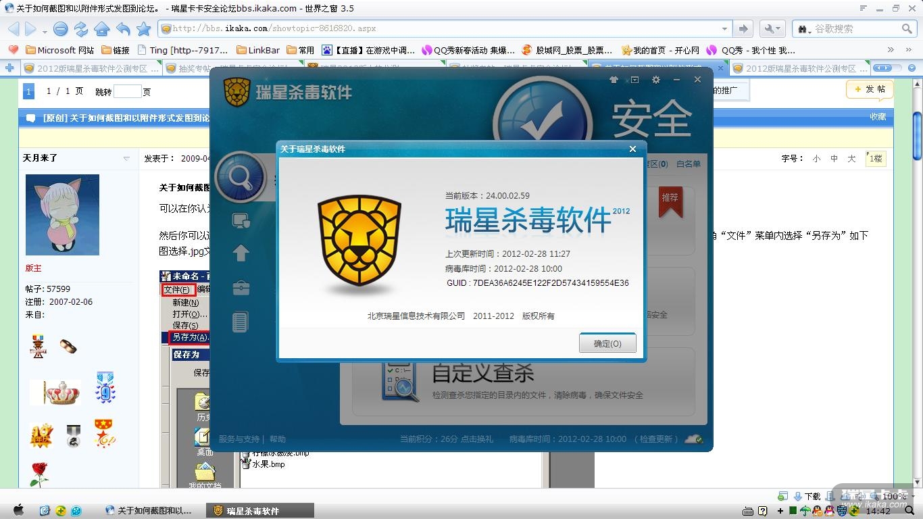
Task: Click the Go arrow next to address bar
Action: 743,28
